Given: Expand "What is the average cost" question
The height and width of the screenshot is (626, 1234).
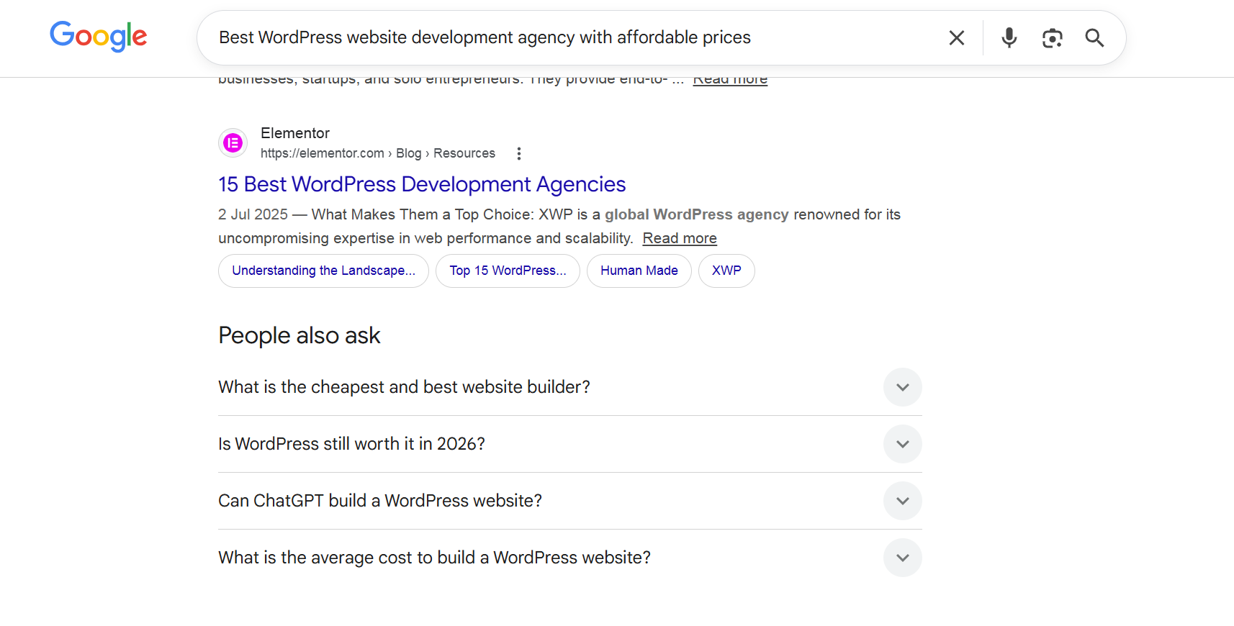Looking at the screenshot, I should 902,558.
